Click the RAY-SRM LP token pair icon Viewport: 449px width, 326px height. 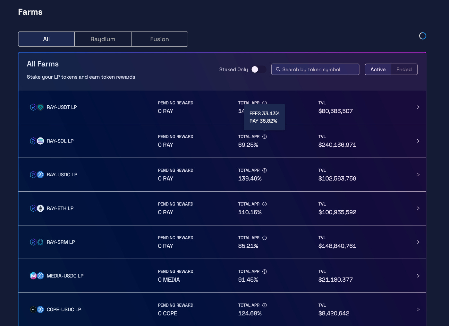(x=37, y=242)
